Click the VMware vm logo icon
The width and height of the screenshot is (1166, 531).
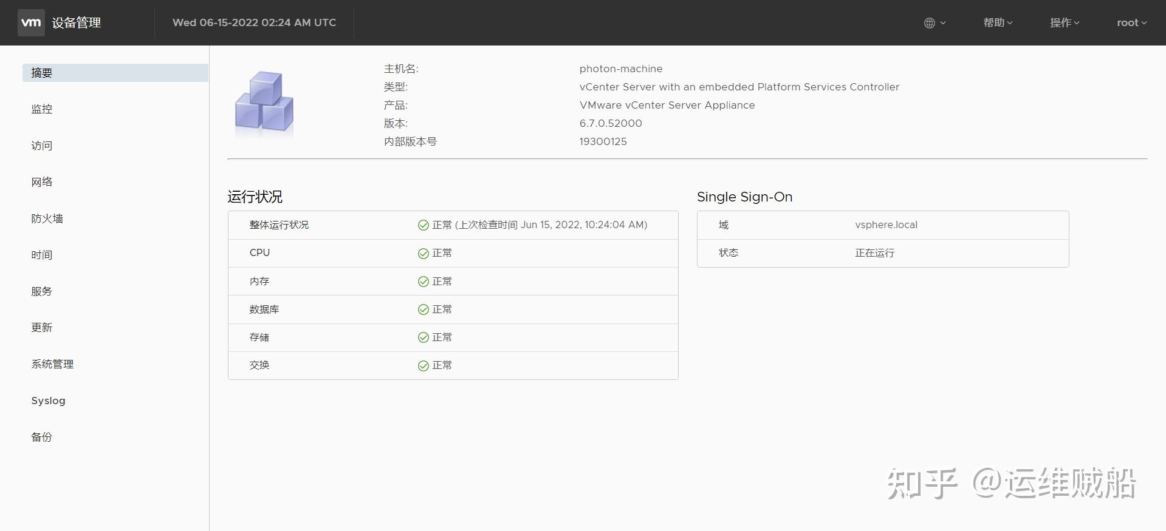pos(31,23)
